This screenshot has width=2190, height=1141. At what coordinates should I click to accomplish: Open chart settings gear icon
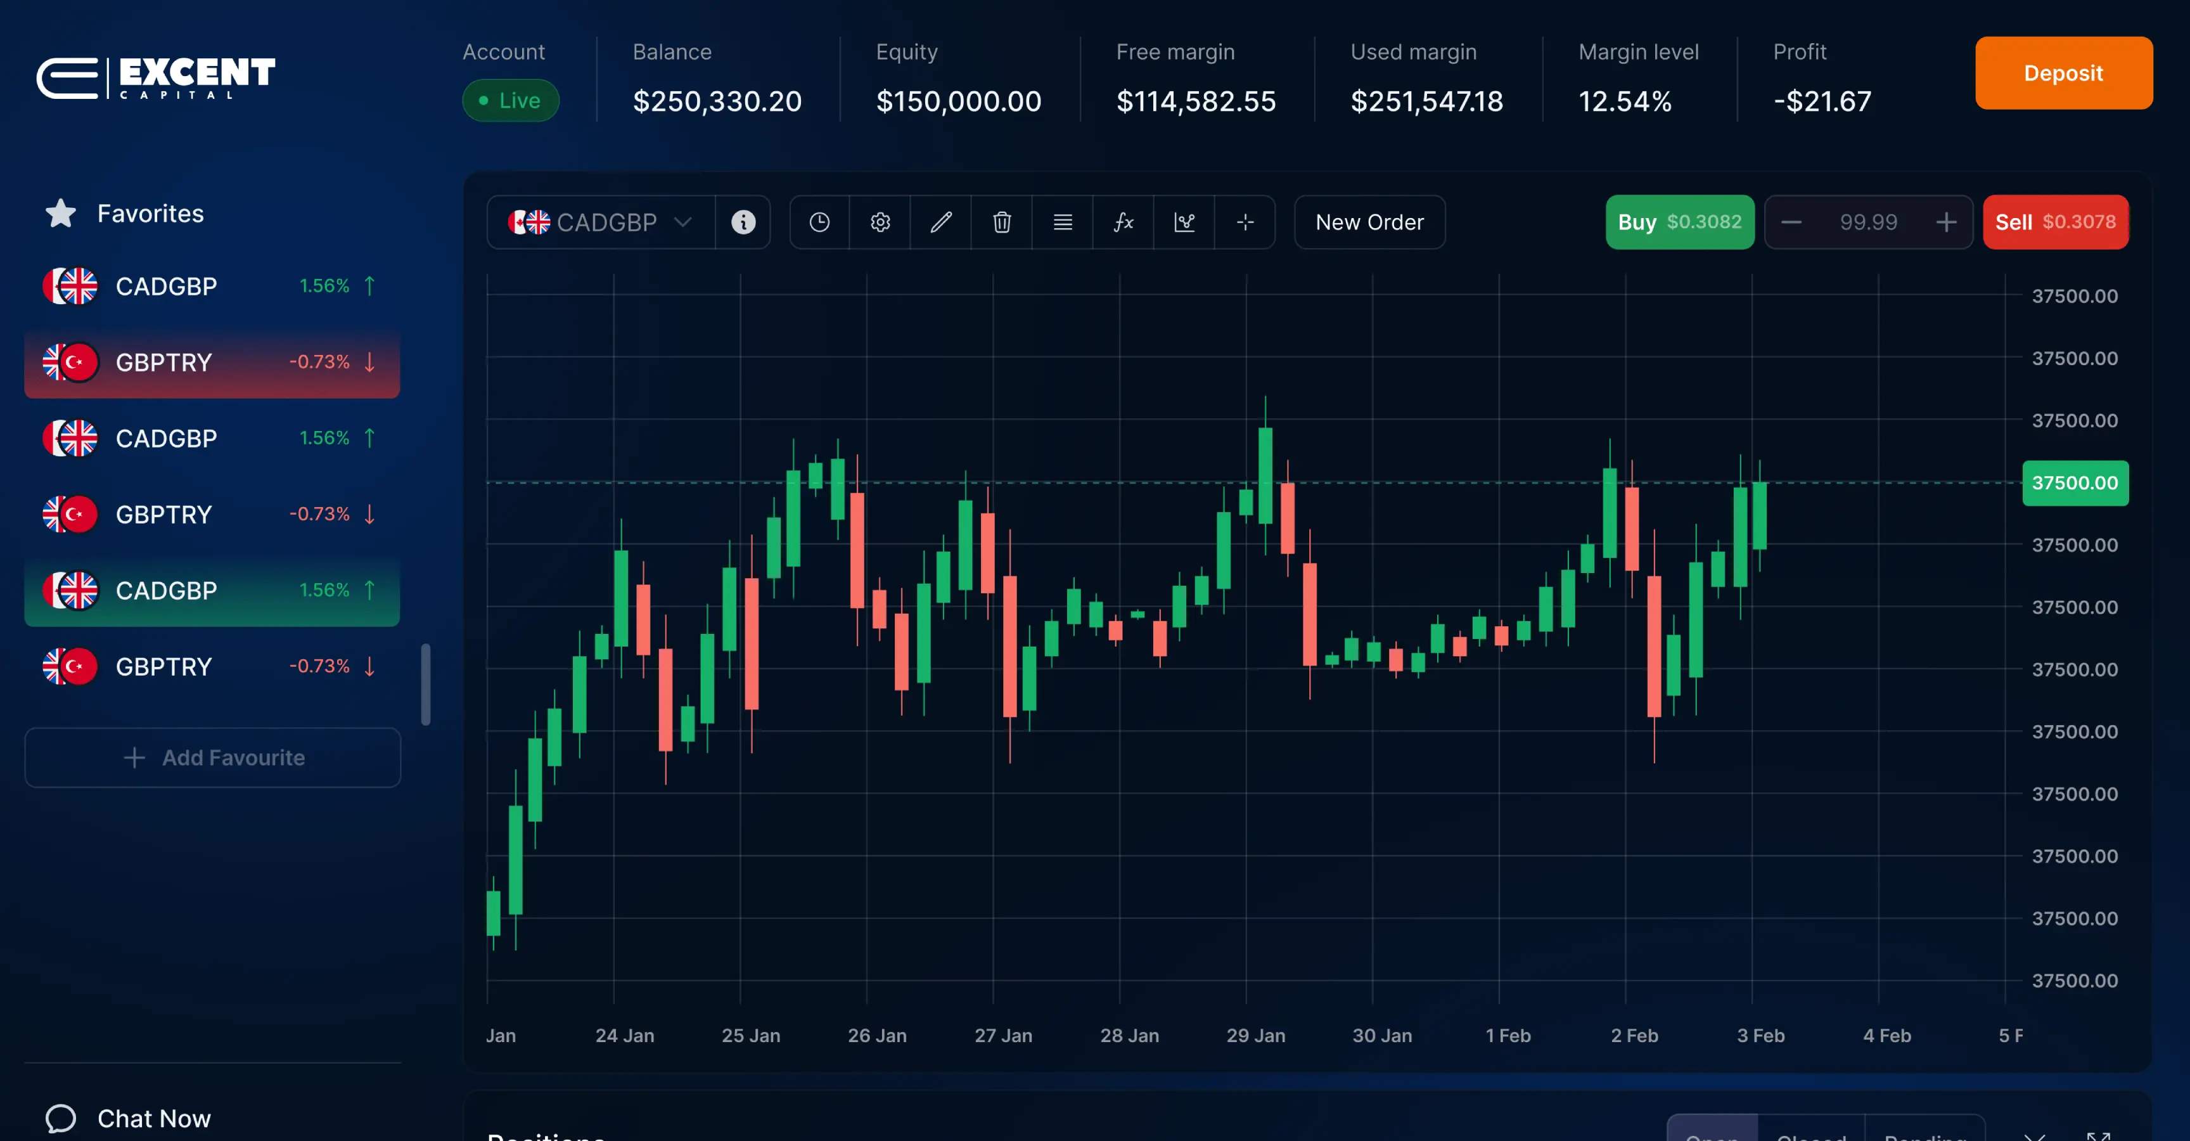tap(880, 222)
